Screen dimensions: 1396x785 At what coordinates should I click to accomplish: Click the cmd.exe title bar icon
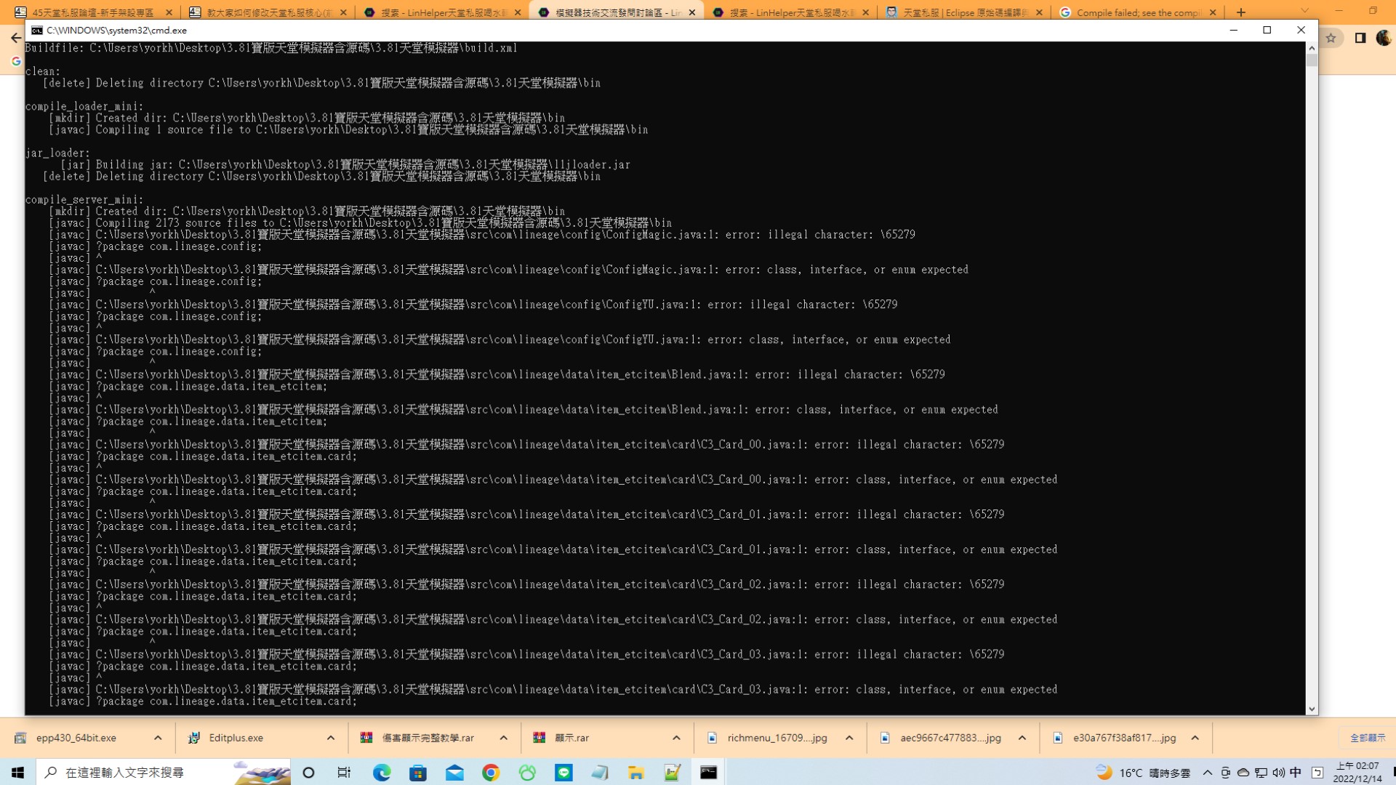coord(37,31)
